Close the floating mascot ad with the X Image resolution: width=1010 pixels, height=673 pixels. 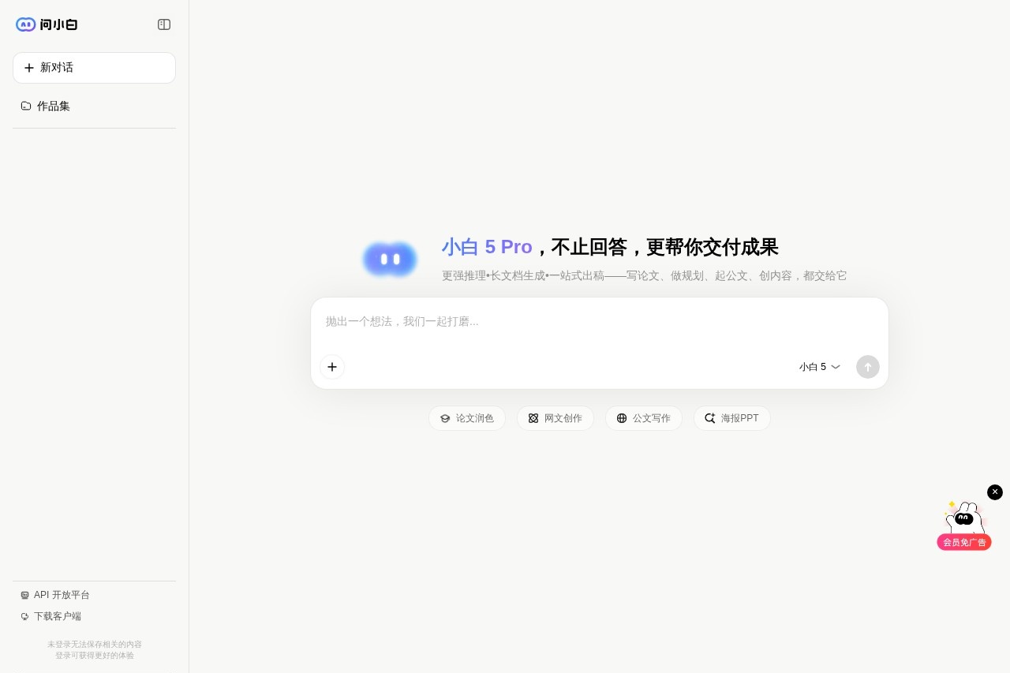click(995, 492)
